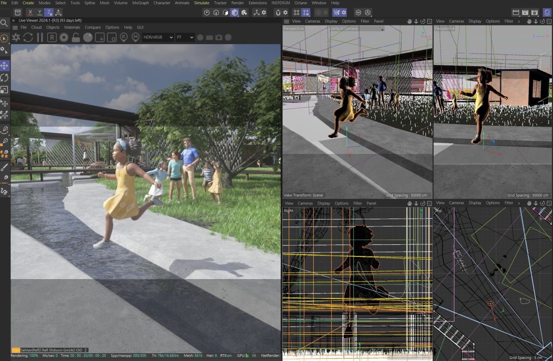Click the Render to Picture Viewer icon

click(525, 13)
